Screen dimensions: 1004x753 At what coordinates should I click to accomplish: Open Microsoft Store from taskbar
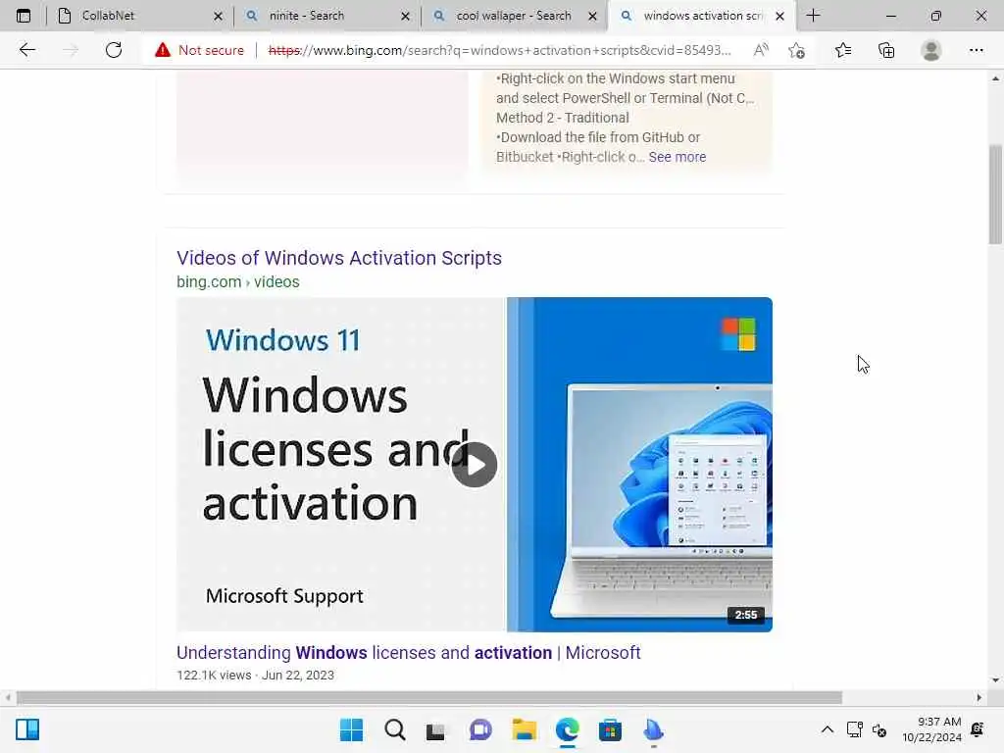pos(610,729)
